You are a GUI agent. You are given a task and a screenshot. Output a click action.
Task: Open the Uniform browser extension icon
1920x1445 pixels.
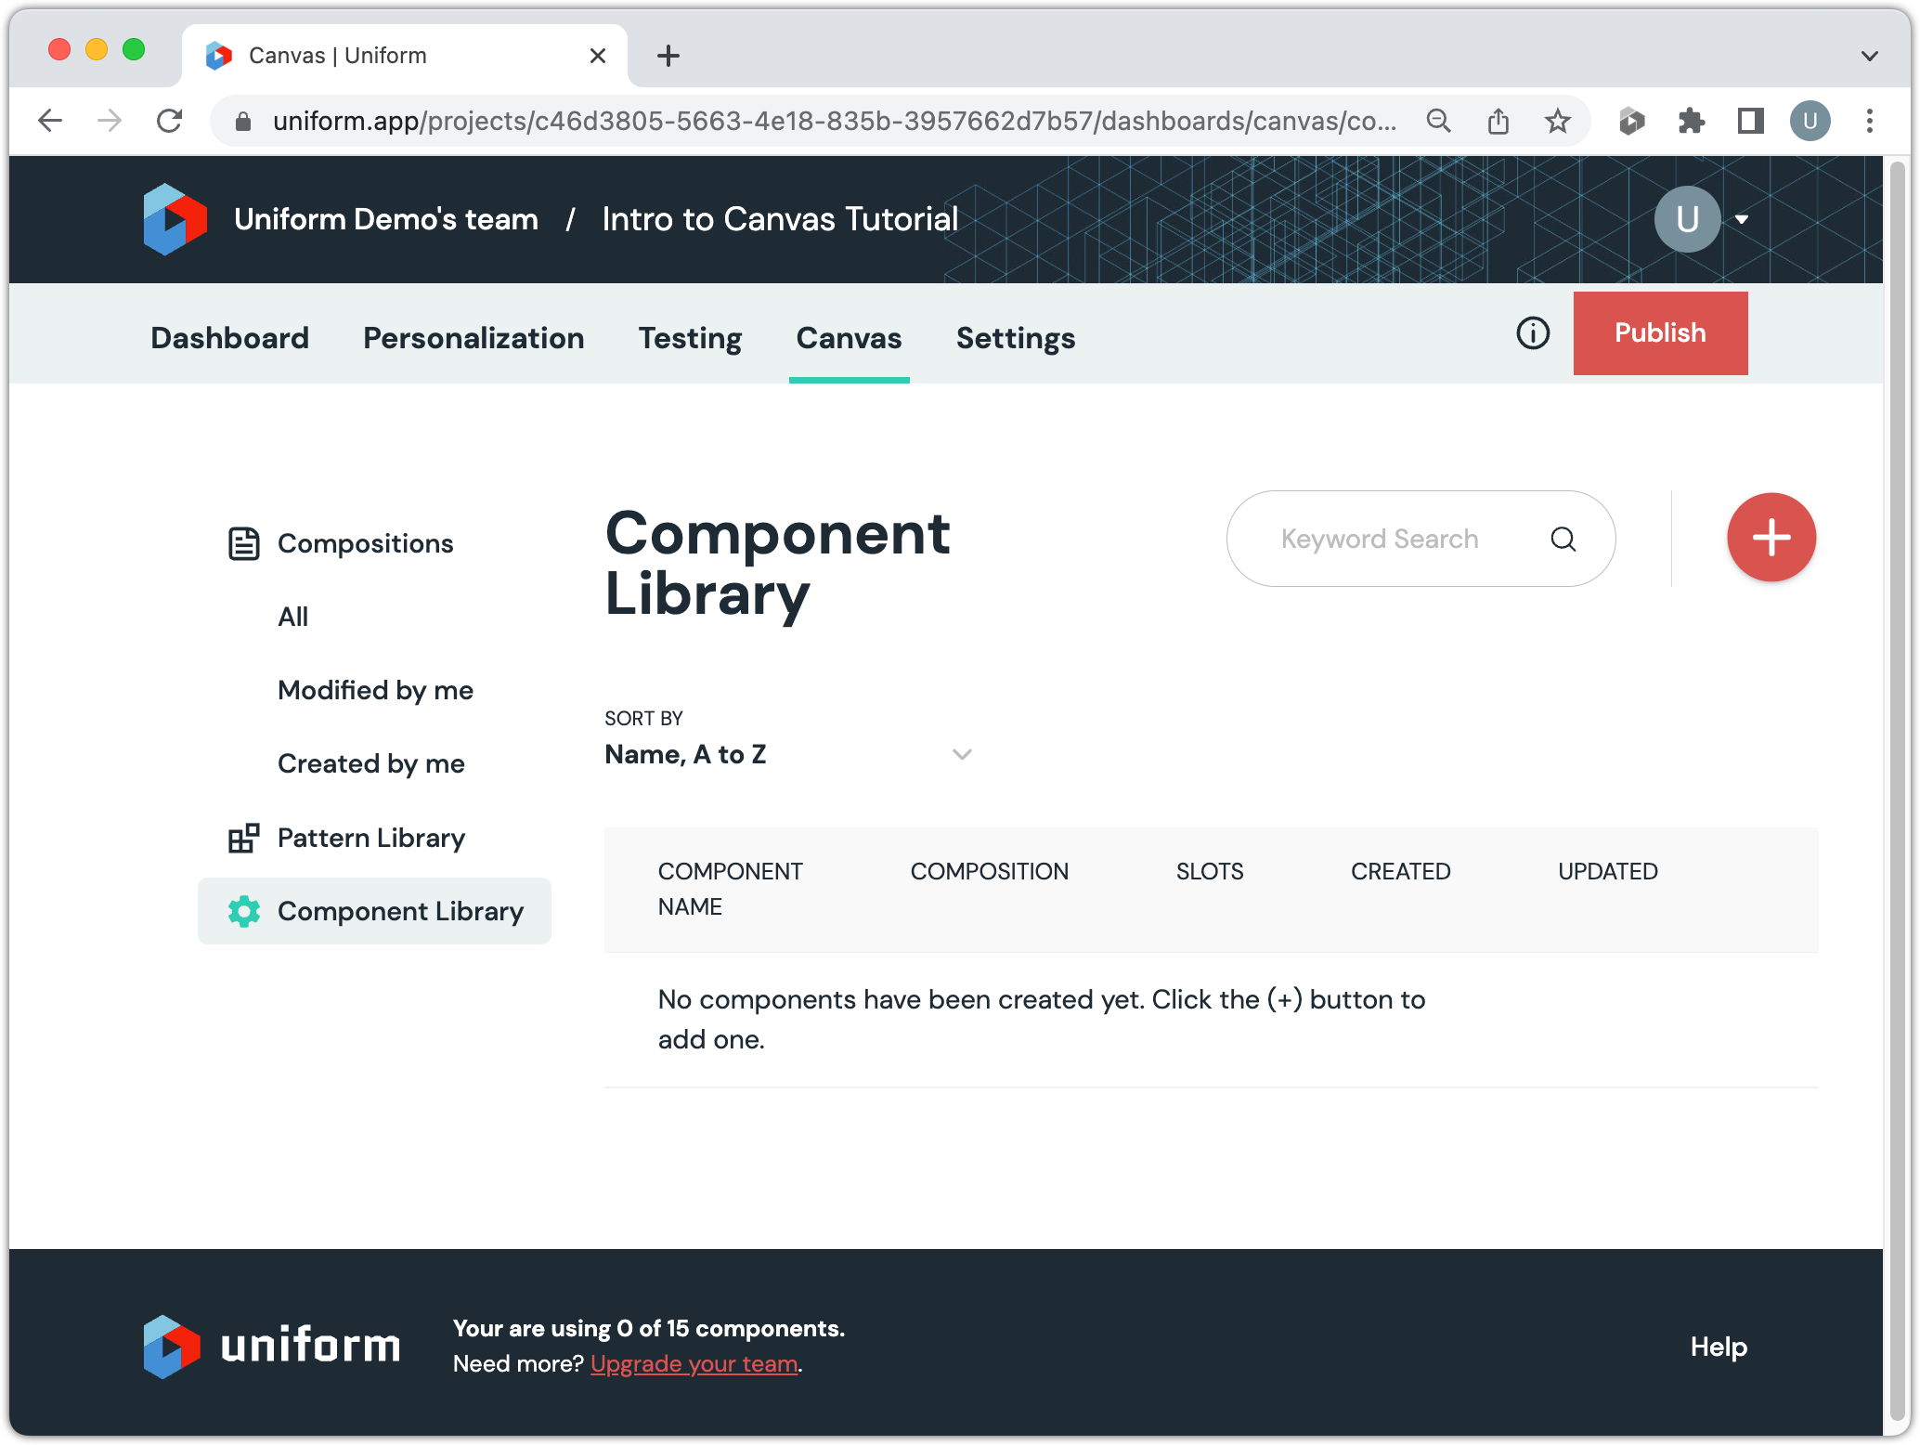[1631, 121]
